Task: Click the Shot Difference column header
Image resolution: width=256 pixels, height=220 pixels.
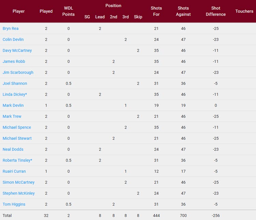Action: point(216,11)
